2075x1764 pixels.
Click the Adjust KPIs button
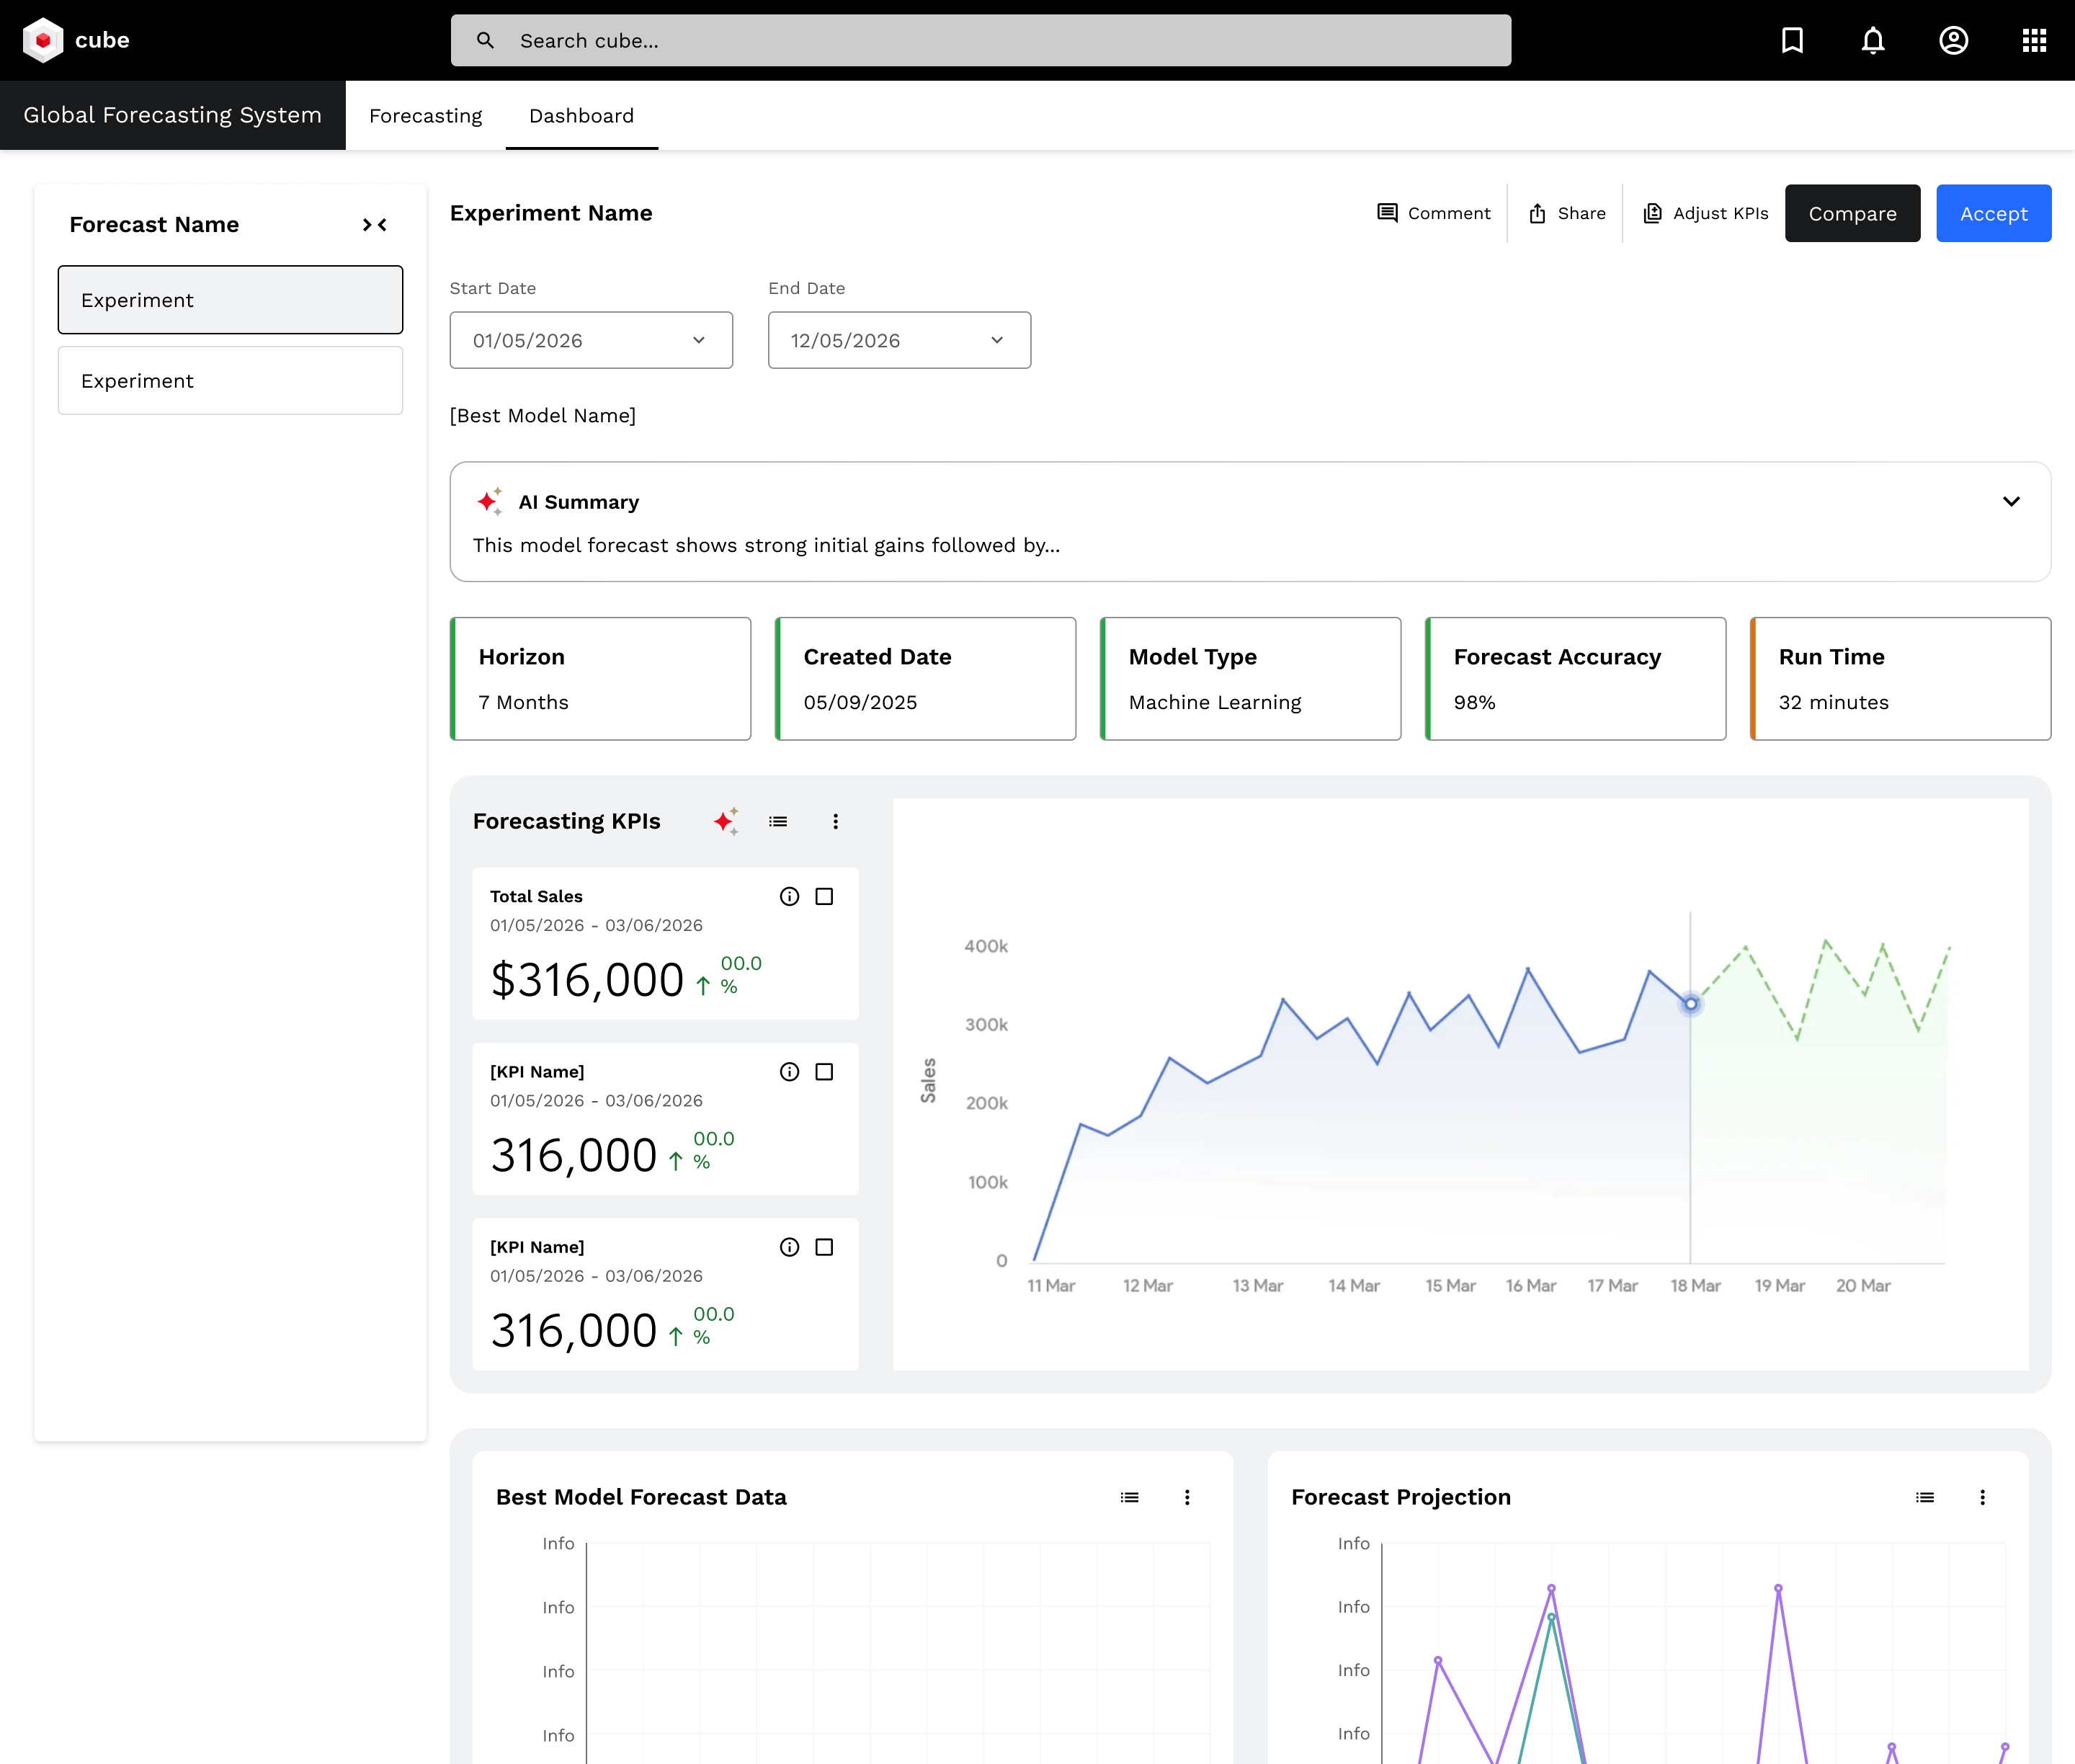point(1705,213)
